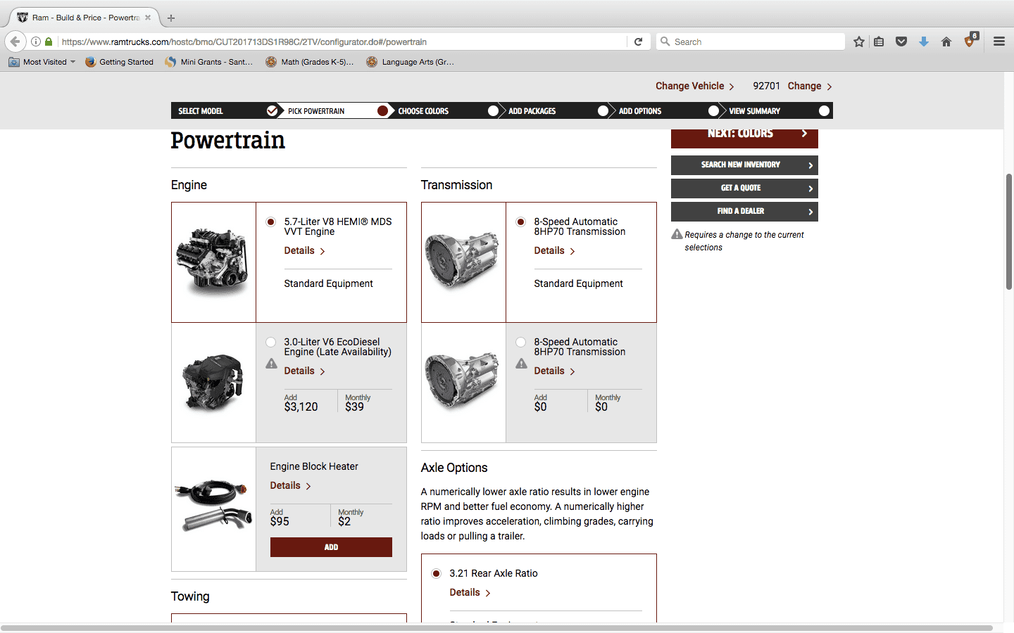Click the circle marker on Pick Powertrain step
The width and height of the screenshot is (1014, 633).
382,110
